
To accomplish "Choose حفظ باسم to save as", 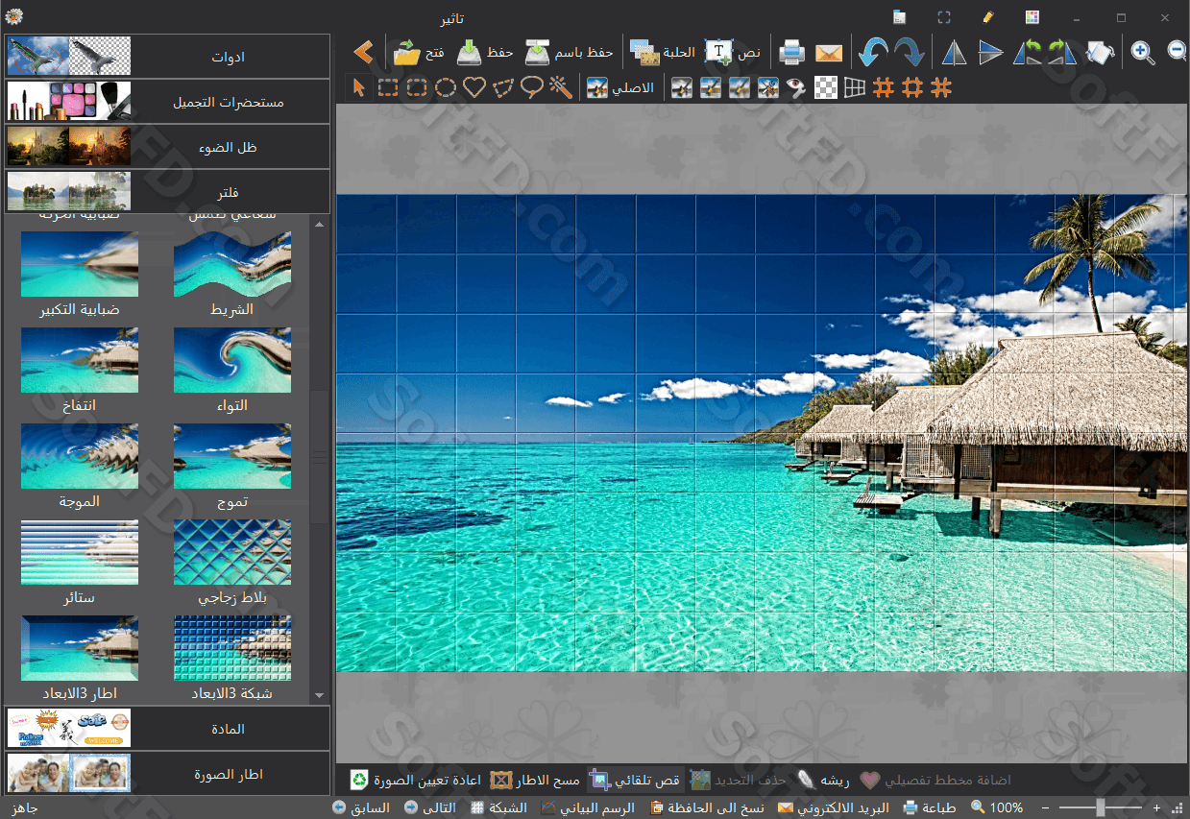I will [569, 52].
